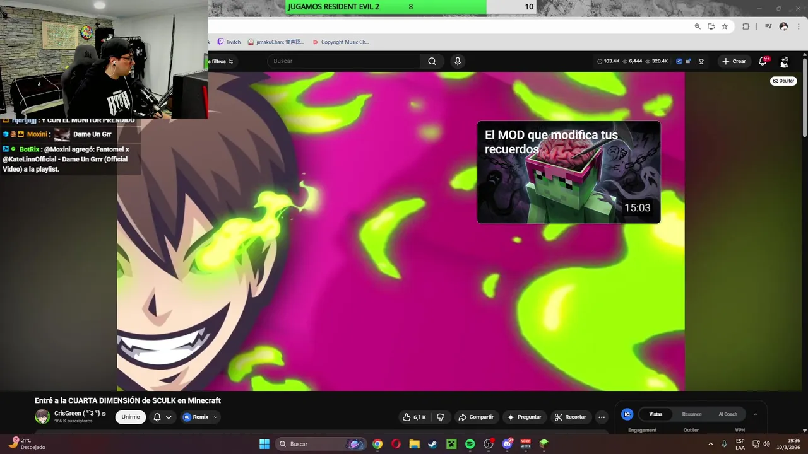Click the Preguntar ask button

pyautogui.click(x=524, y=417)
